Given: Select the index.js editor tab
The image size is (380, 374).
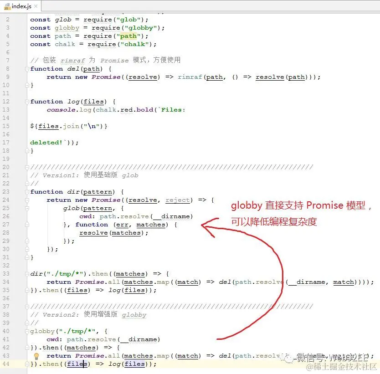Looking at the screenshot, I should [x=21, y=6].
